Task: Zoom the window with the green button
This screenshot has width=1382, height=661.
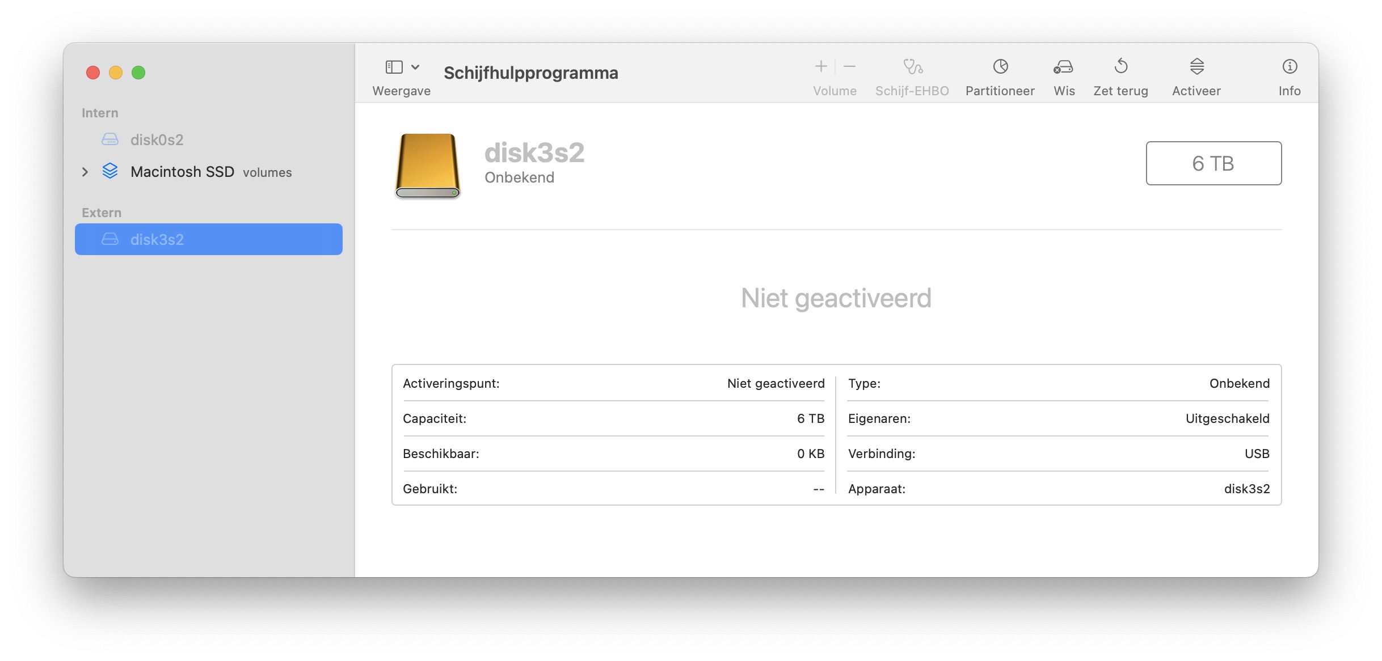Action: (x=138, y=73)
